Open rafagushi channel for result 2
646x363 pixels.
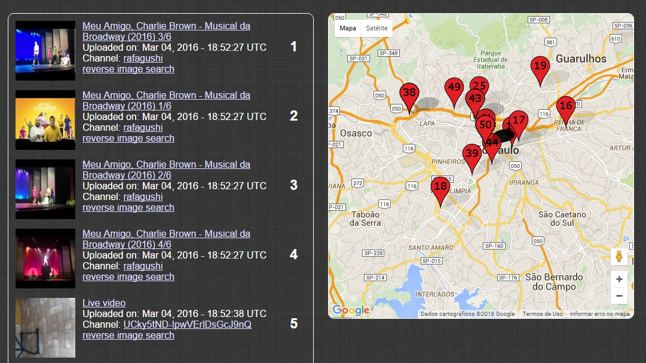[143, 128]
